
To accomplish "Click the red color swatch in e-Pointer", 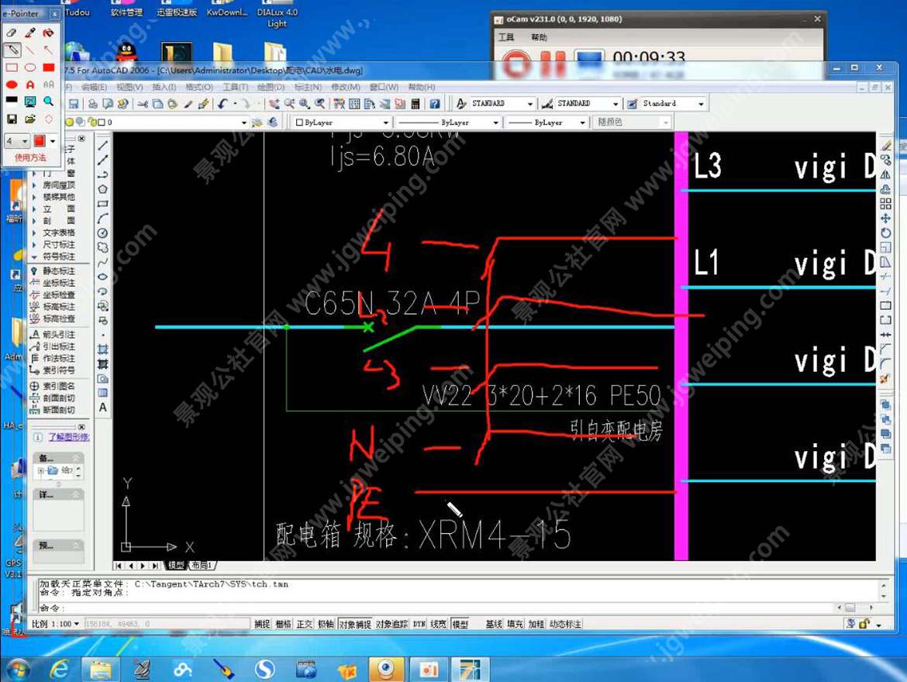I will coord(40,140).
